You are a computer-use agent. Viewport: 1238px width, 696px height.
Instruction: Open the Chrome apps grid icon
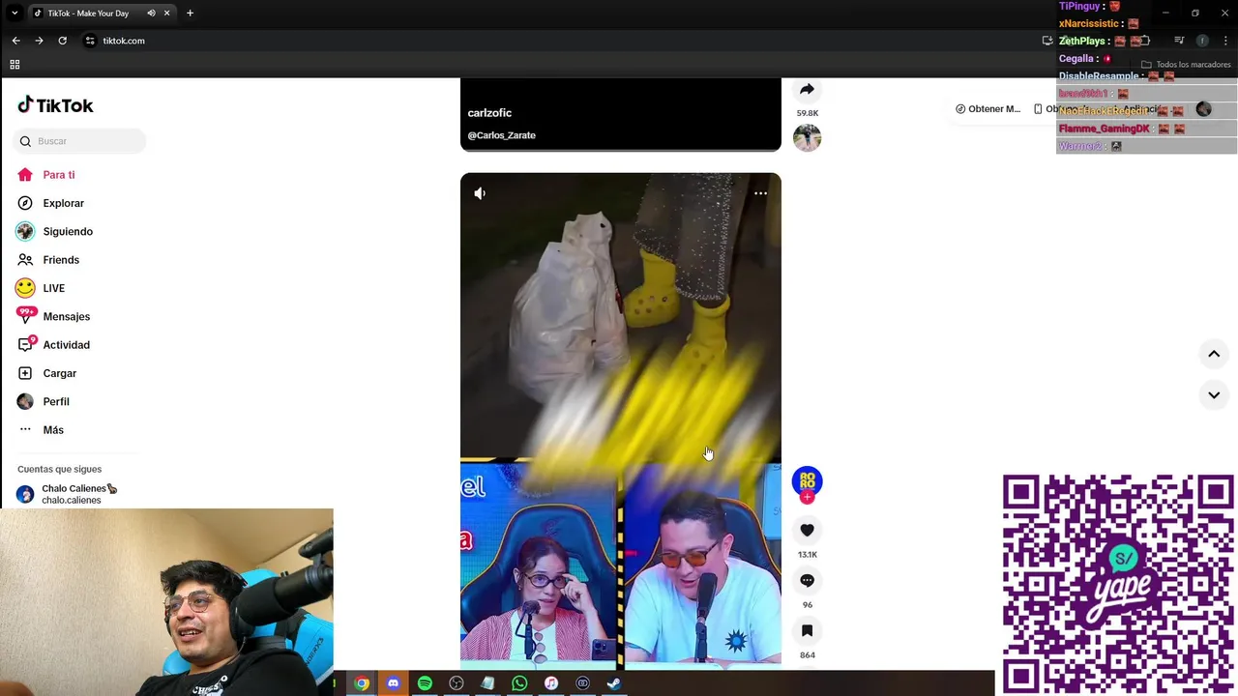[x=15, y=65]
